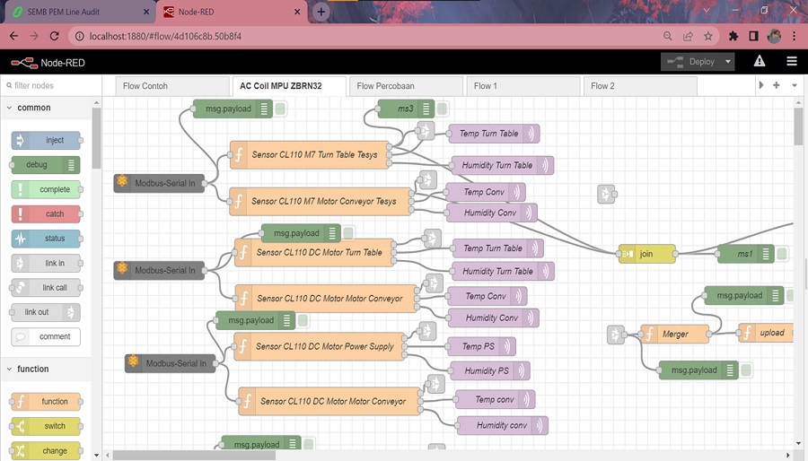Toggle debug button above DC Motor Turn Table

point(348,233)
